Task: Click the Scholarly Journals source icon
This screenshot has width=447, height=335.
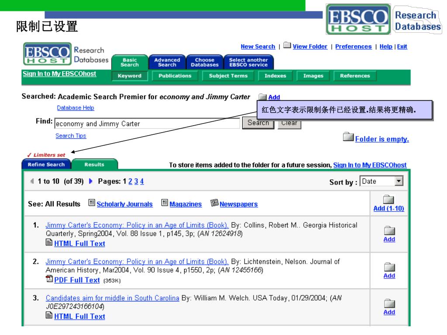Action: point(92,202)
